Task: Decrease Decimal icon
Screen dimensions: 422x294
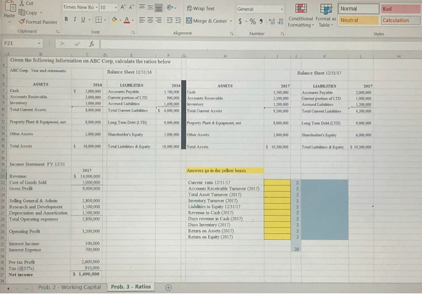Action: (x=281, y=21)
